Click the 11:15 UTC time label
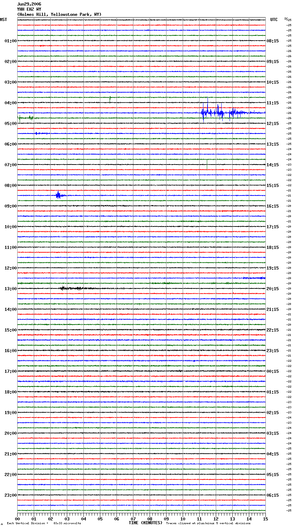The width and height of the screenshot is (293, 528). click(273, 103)
